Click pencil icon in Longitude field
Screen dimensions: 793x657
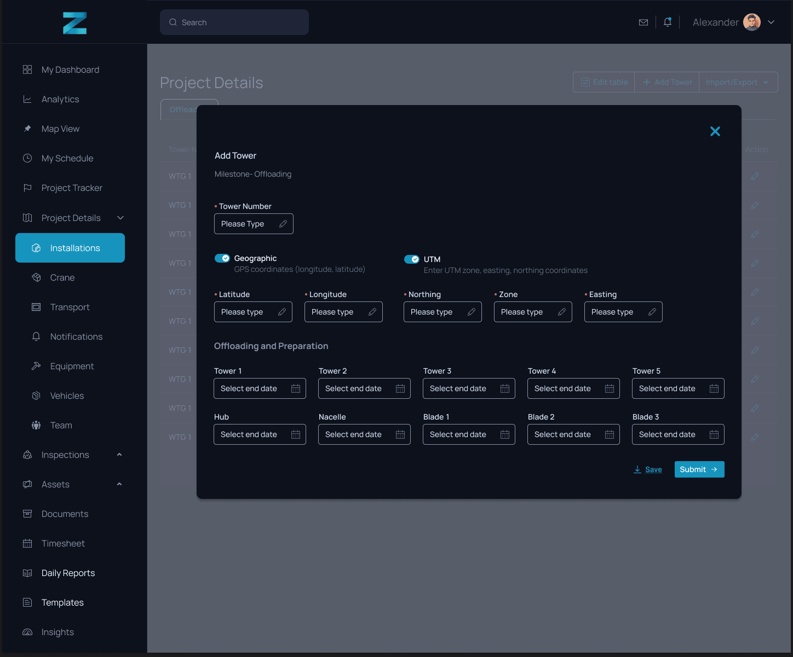(372, 312)
